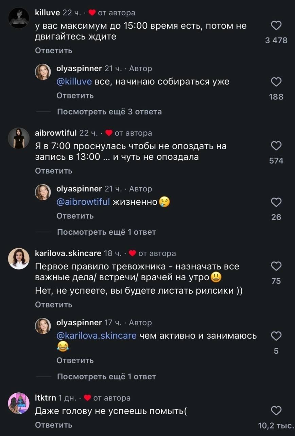Expand one more reply under aibrowtiful's thread
This screenshot has width=295, height=436.
106,232
